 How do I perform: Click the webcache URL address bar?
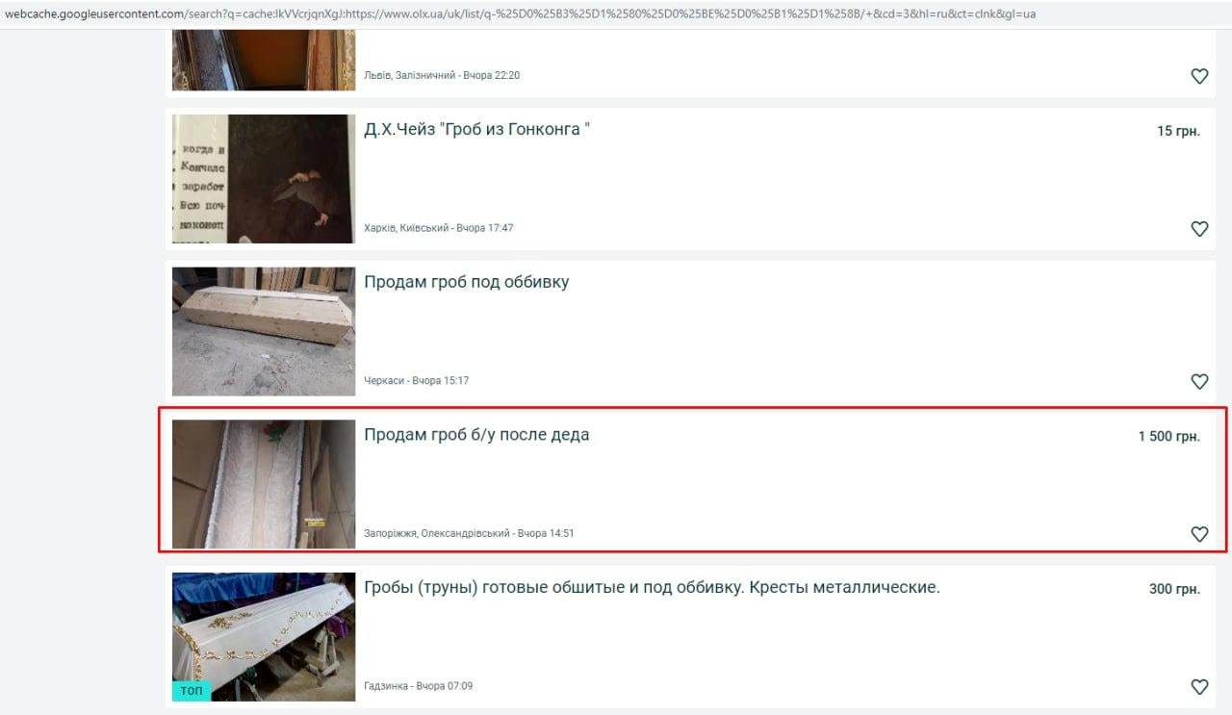[521, 14]
